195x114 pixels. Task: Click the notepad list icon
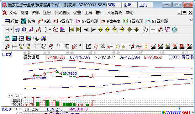[22, 38]
